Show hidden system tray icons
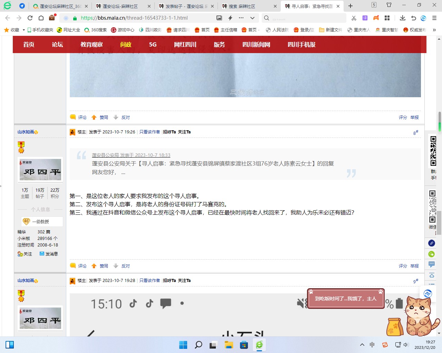442x353 pixels. click(x=362, y=345)
